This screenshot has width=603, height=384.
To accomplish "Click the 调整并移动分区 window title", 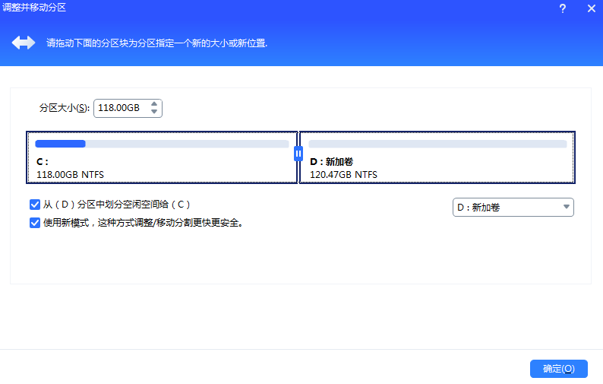I will pos(34,8).
